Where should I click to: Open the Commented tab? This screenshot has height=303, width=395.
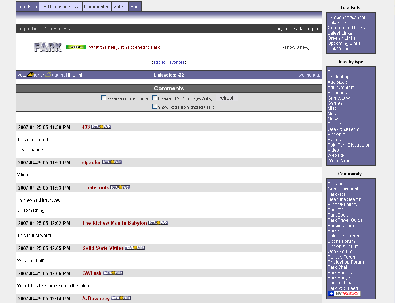pyautogui.click(x=97, y=7)
